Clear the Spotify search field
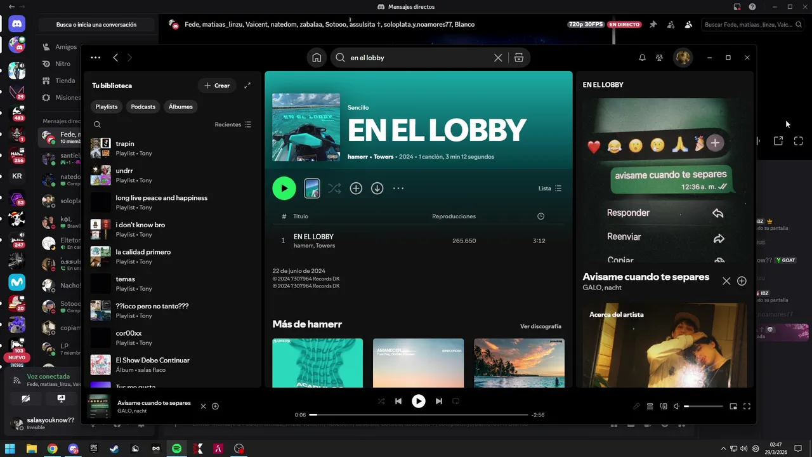Viewport: 812px width, 457px height. pos(498,58)
